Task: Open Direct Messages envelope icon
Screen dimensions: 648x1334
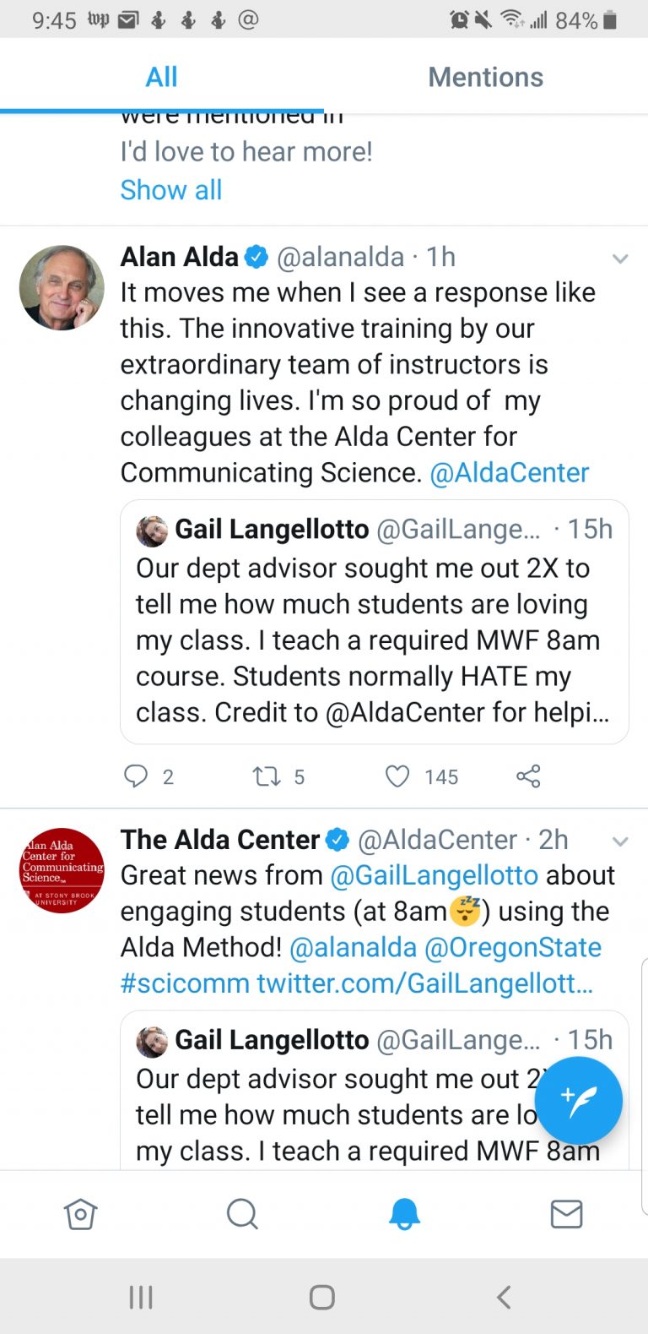Action: 566,1214
